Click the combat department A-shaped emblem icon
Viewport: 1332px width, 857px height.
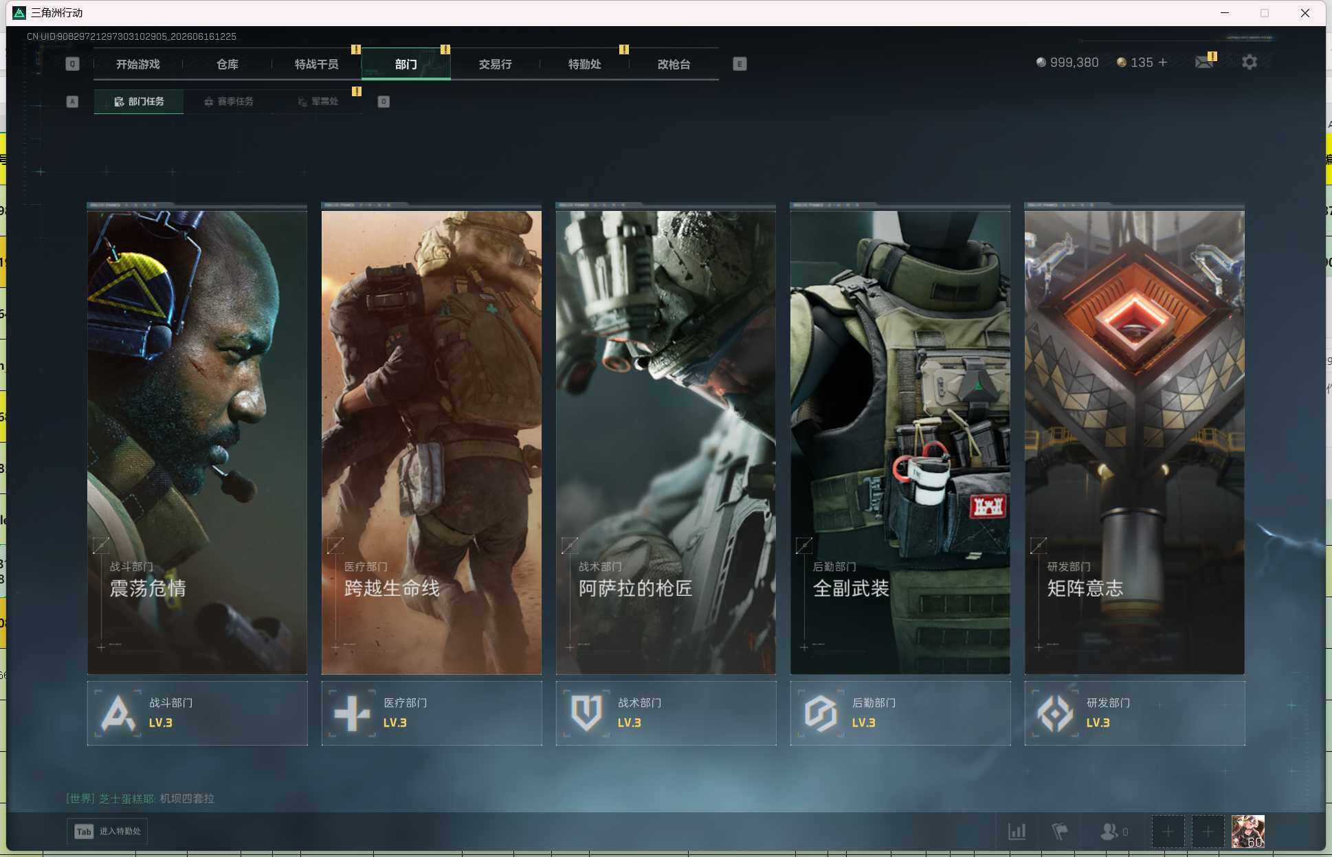coord(118,713)
